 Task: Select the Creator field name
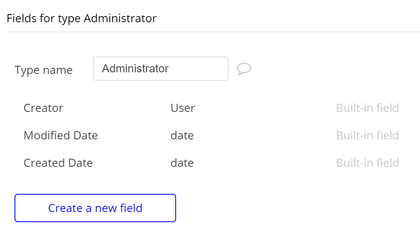pyautogui.click(x=43, y=108)
